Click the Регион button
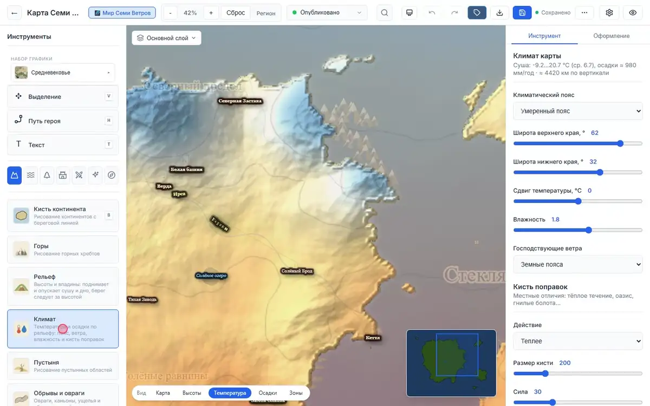650x406 pixels. (x=266, y=13)
